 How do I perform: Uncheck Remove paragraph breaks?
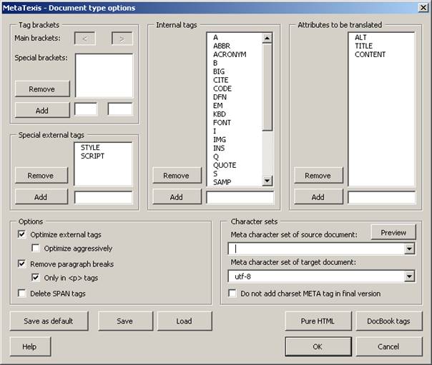[x=21, y=264]
